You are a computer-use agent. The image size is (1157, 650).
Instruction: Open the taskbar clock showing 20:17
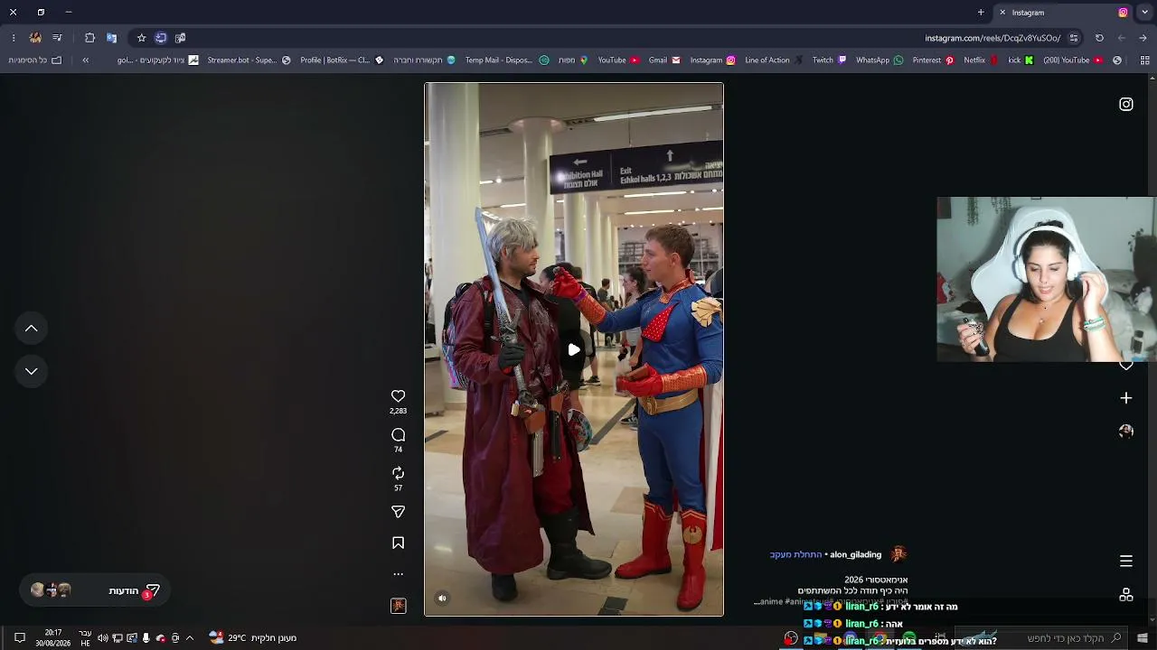[53, 638]
